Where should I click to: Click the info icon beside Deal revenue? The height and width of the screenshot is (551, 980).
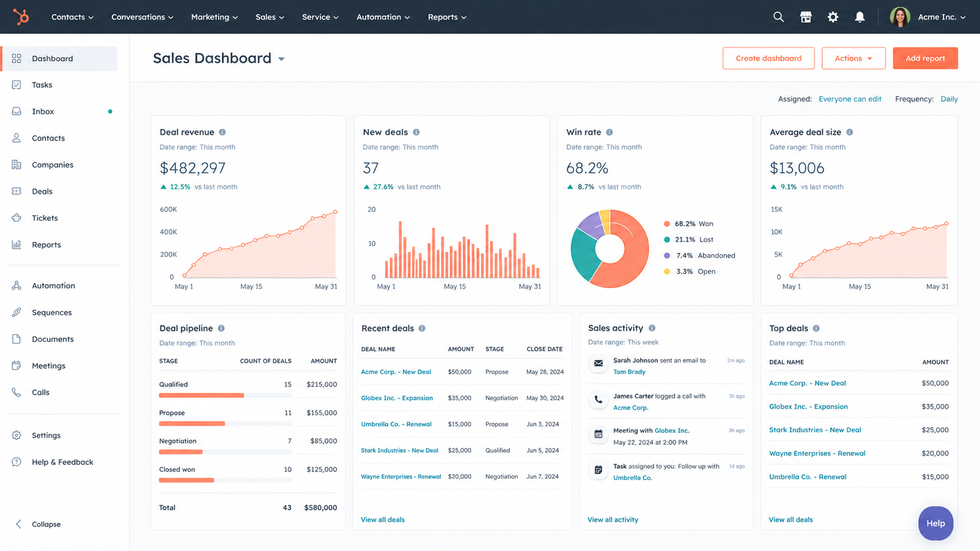pos(222,132)
